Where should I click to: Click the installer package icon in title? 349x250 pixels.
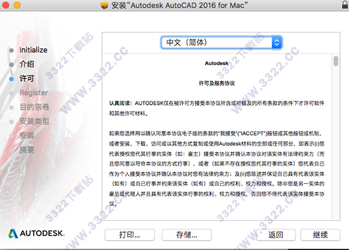click(104, 5)
